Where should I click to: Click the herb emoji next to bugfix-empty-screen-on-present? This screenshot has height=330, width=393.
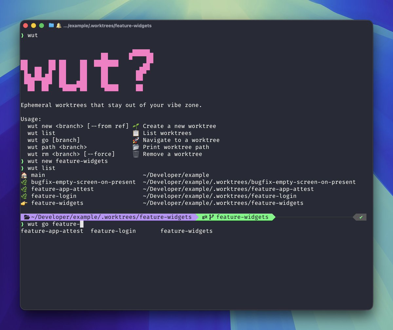click(24, 182)
